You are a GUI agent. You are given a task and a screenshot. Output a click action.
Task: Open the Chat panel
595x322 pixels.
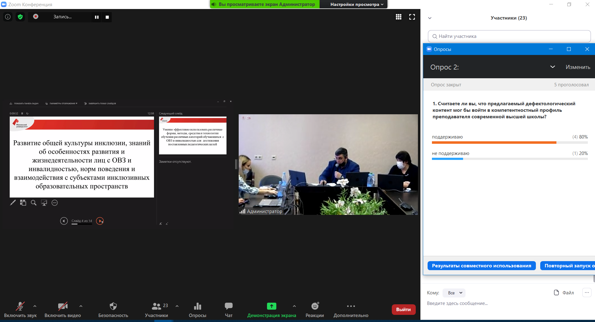[228, 310]
